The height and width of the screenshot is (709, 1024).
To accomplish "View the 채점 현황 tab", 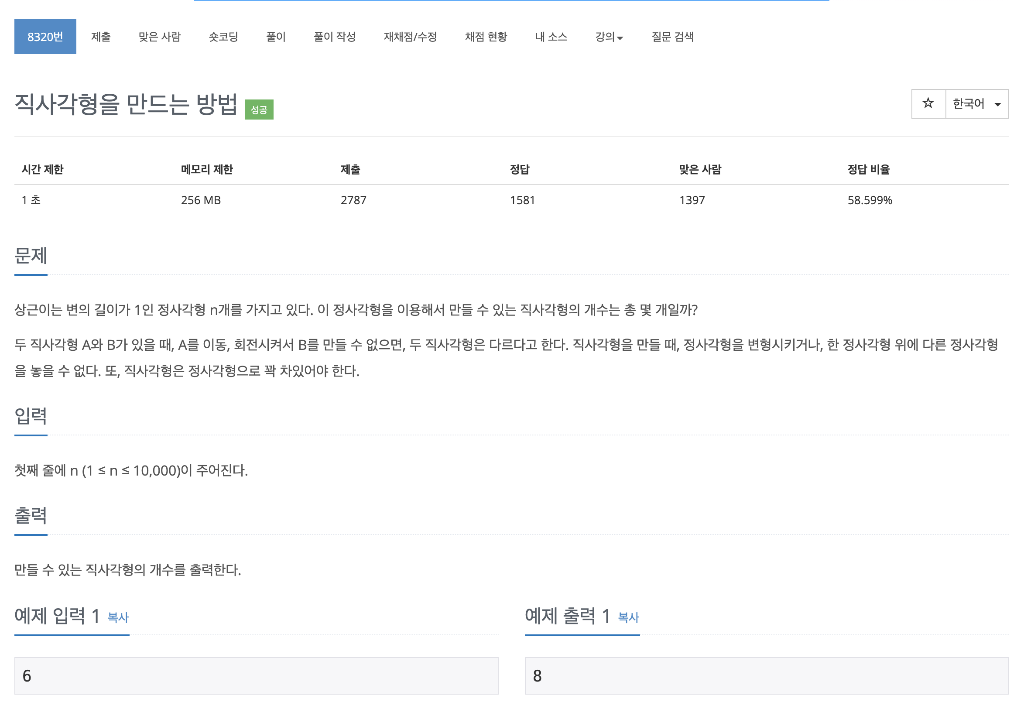I will pyautogui.click(x=486, y=37).
